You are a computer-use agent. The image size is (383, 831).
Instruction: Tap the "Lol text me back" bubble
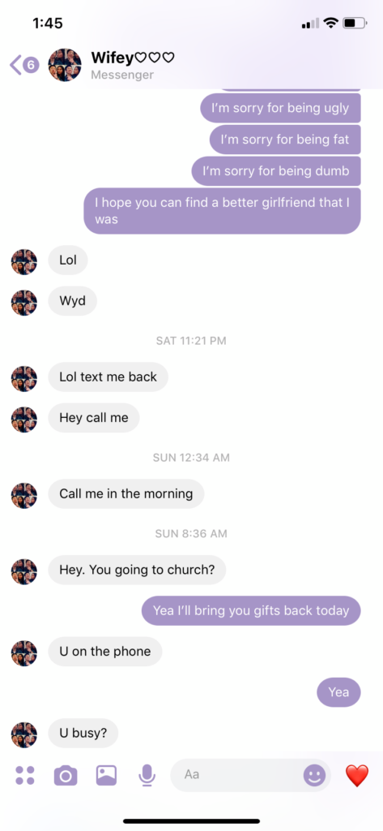click(x=108, y=377)
